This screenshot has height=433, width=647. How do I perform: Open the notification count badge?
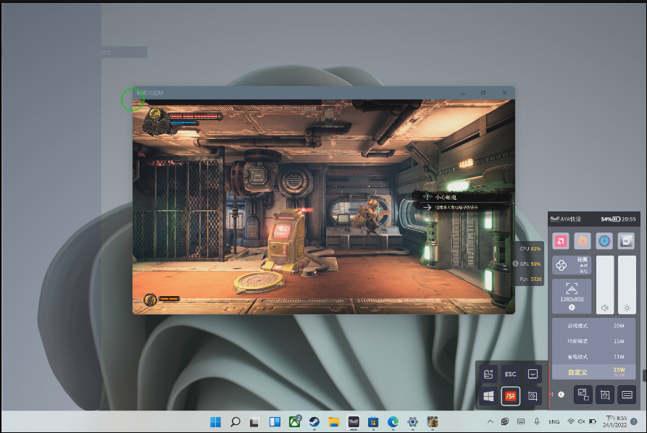pyautogui.click(x=634, y=421)
